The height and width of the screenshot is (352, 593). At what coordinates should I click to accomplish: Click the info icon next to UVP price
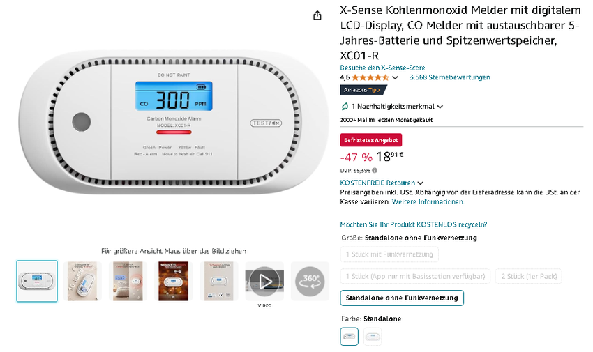(375, 170)
